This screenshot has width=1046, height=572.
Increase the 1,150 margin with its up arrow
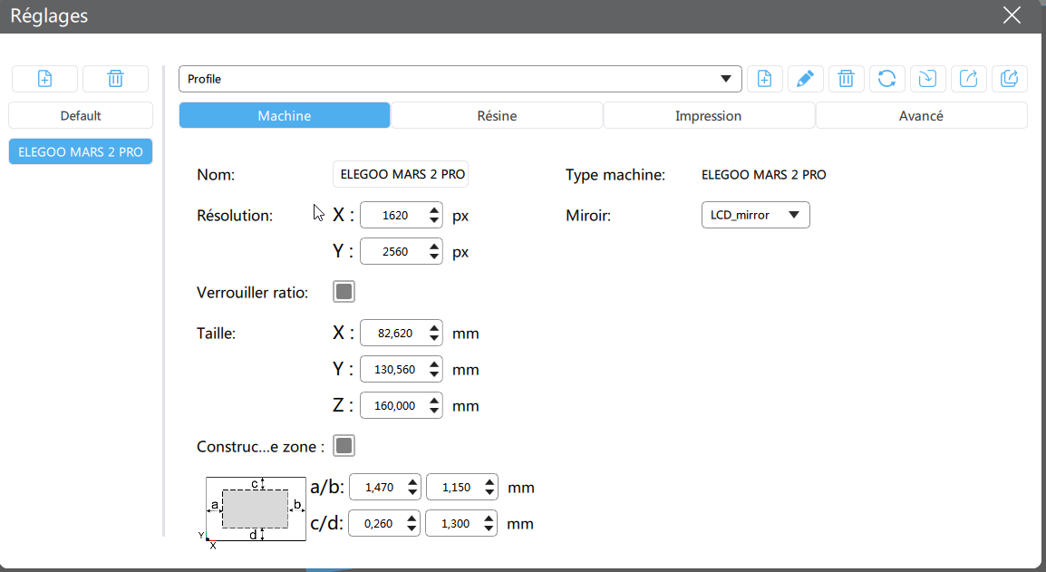[490, 482]
